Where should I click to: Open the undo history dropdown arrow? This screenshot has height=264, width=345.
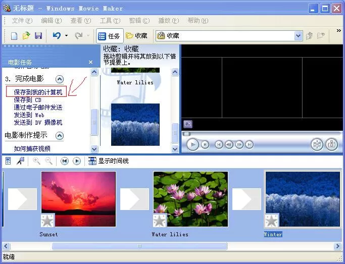66,35
